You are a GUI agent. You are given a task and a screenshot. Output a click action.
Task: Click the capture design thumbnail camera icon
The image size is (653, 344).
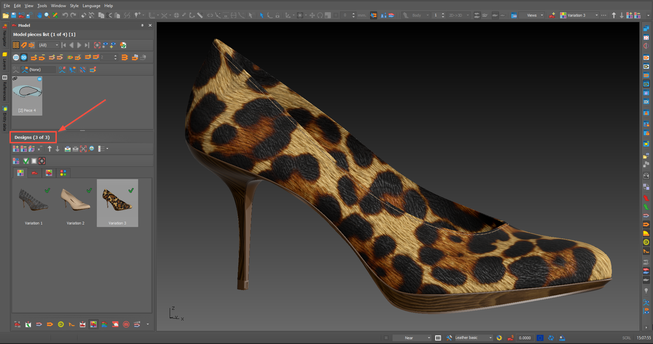coord(68,149)
